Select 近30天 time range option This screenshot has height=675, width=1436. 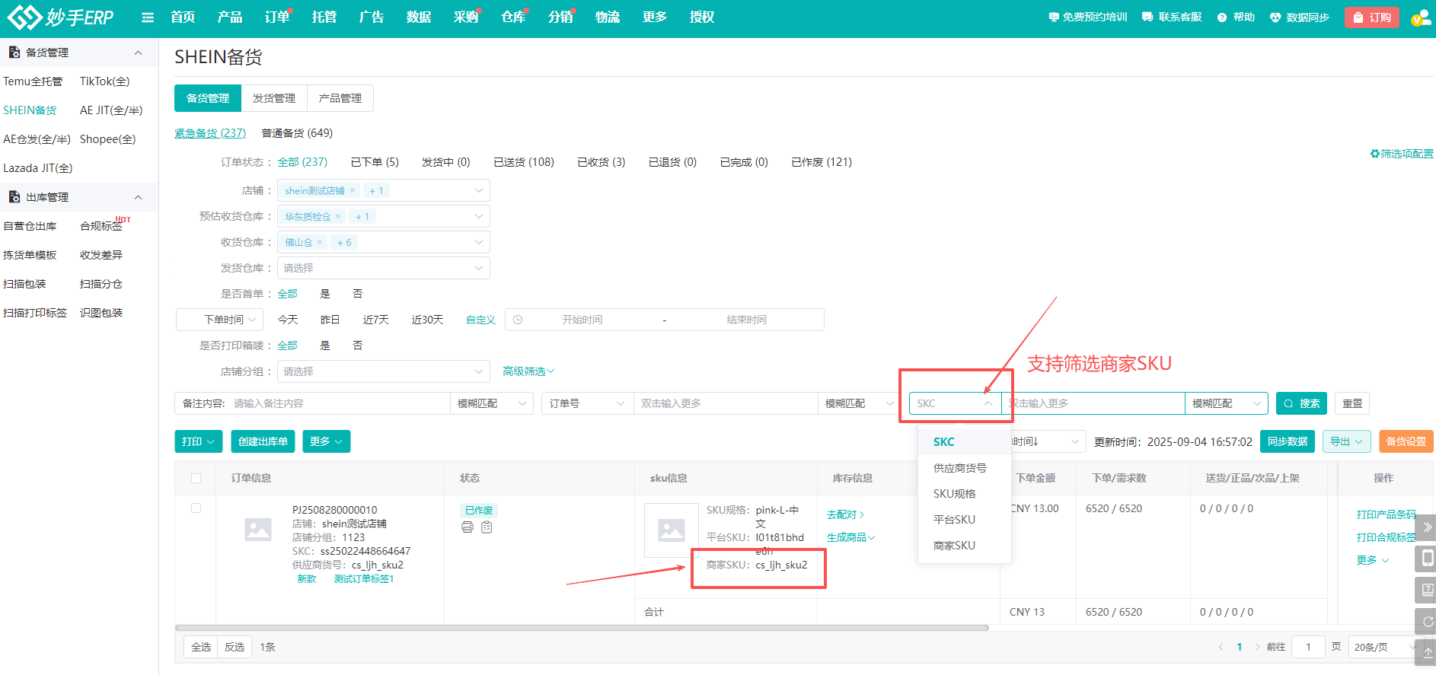tap(427, 320)
